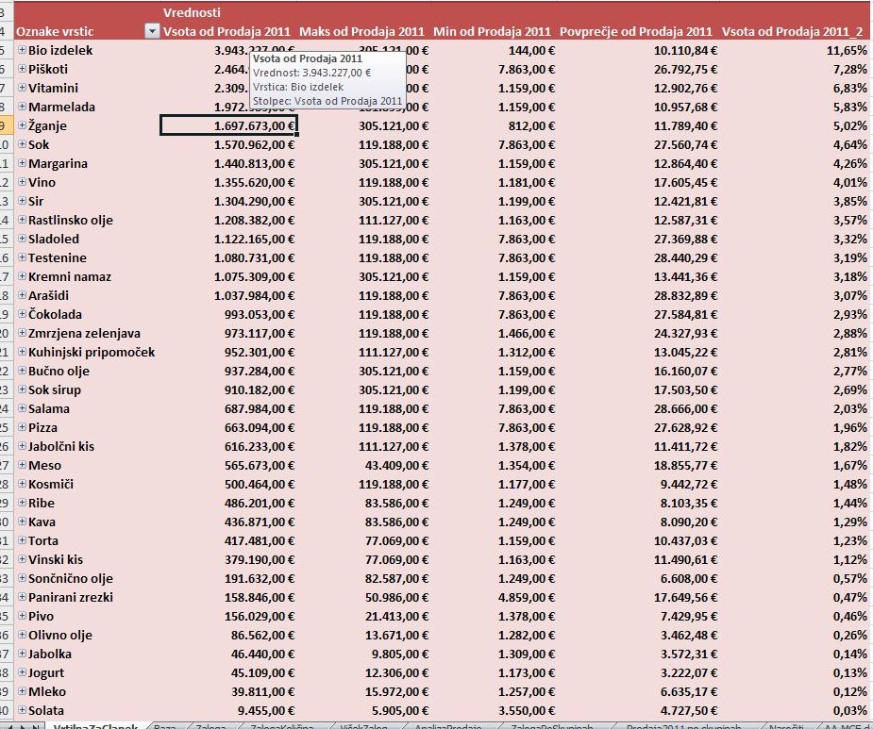The height and width of the screenshot is (729, 873).
Task: Expand the Vinski kis row
Action: 22,559
